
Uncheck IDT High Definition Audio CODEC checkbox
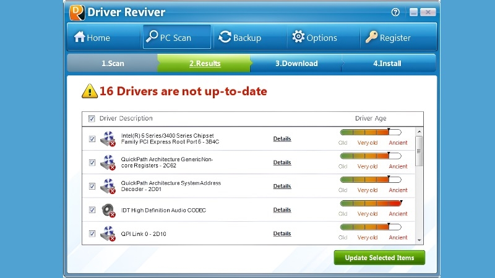click(x=92, y=209)
